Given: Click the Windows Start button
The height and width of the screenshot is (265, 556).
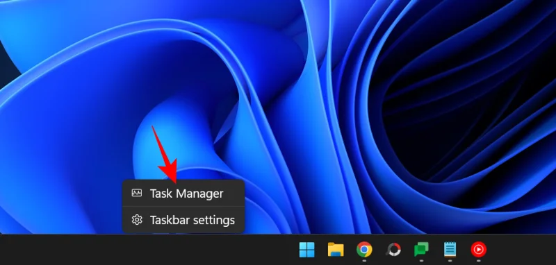Looking at the screenshot, I should point(306,250).
